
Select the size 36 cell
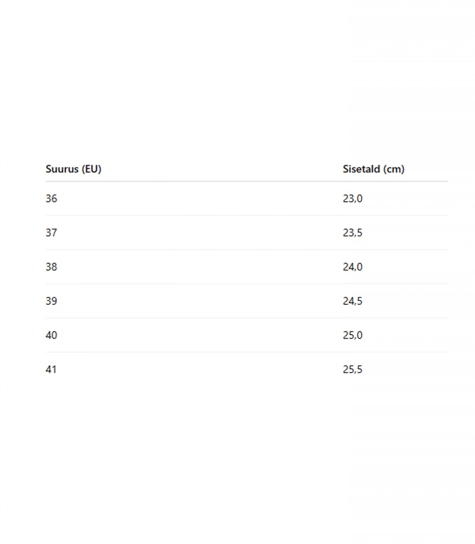pyautogui.click(x=51, y=199)
